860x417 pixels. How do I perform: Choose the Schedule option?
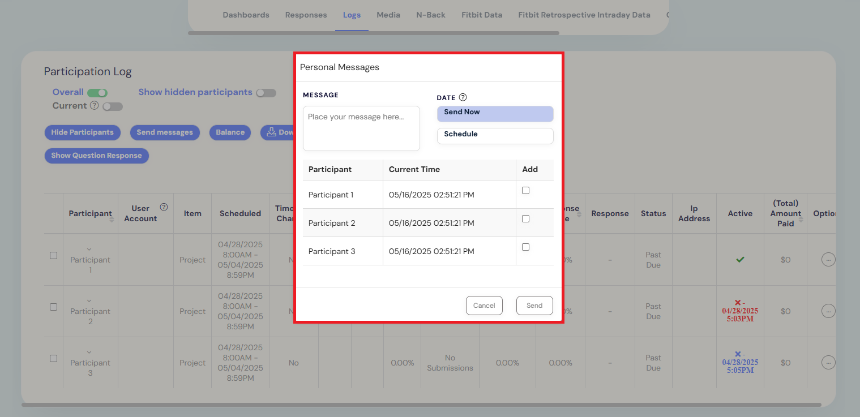[495, 136]
